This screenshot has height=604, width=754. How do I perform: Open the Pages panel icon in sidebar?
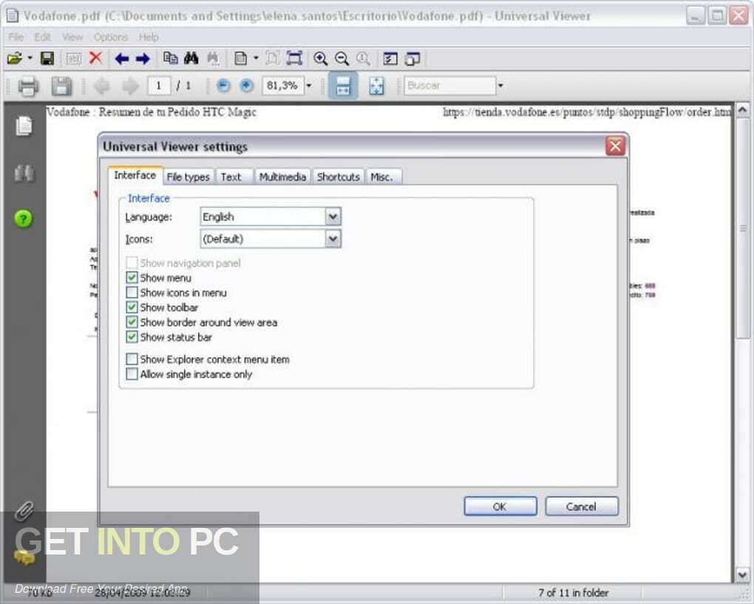point(24,126)
